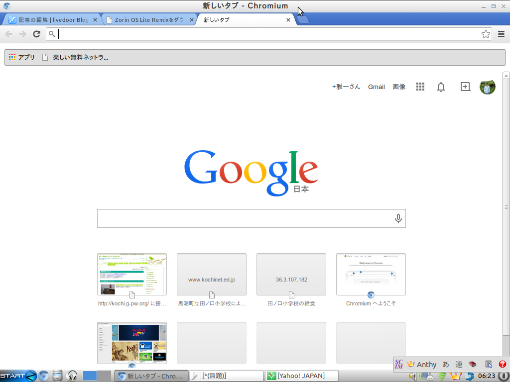The width and height of the screenshot is (510, 382).
Task: Click the volume speaker tray icon
Action: coord(415,377)
